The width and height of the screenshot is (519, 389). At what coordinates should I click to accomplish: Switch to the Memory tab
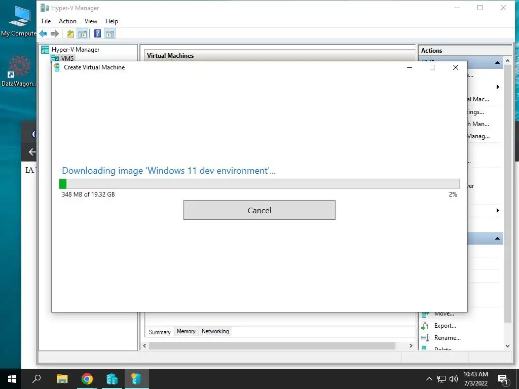click(186, 331)
